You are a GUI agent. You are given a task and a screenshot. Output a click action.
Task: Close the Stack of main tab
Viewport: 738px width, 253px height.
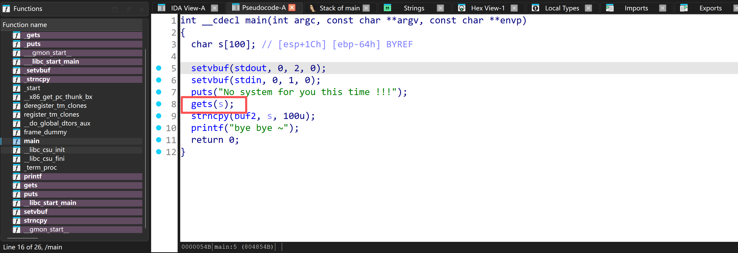366,8
